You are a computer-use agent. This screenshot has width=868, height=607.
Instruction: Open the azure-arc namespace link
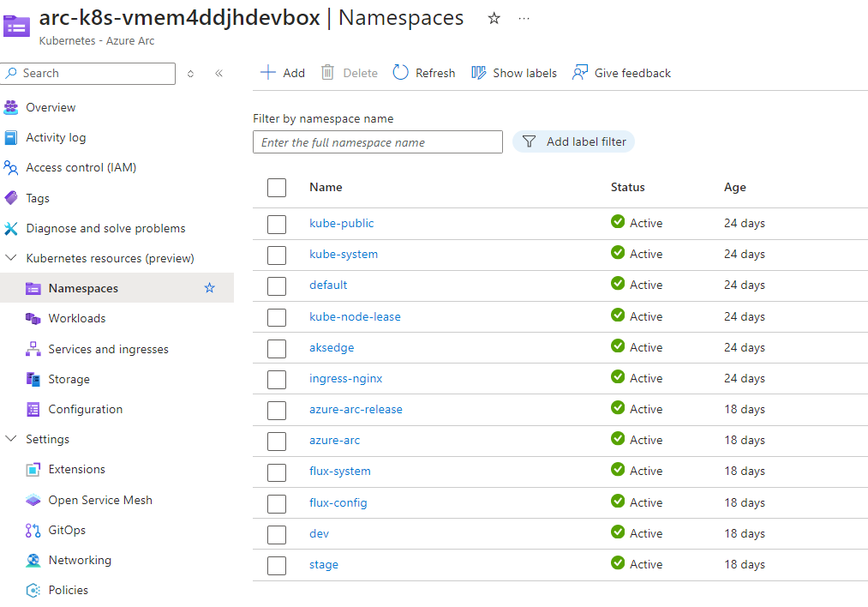(334, 441)
